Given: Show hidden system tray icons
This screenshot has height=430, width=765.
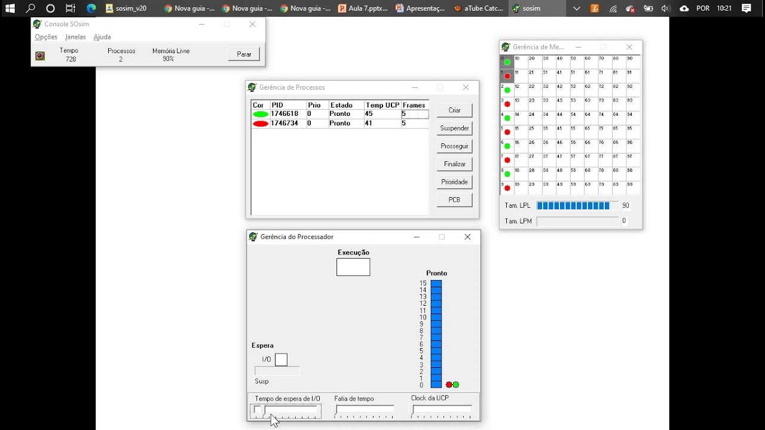Looking at the screenshot, I should pos(576,8).
